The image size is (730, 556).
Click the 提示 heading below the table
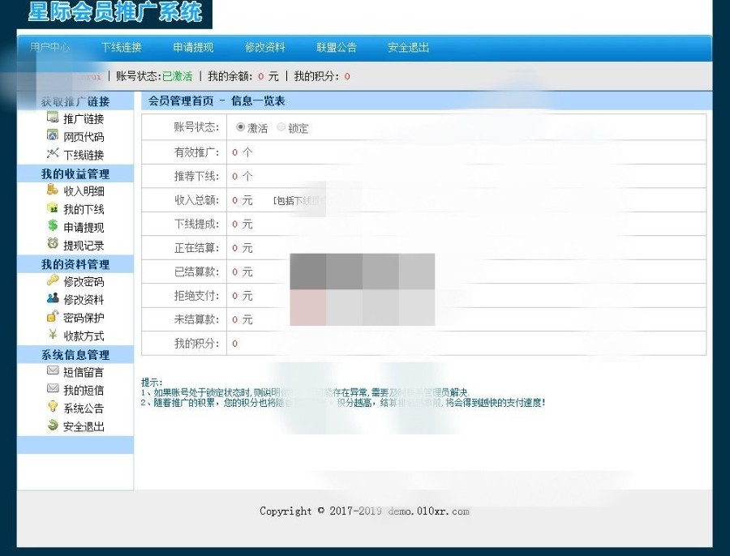pos(152,383)
